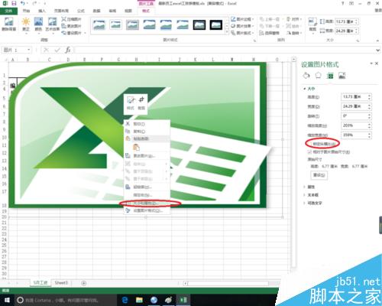
Task: Open Fill & Line tab in format pane
Action: click(306, 76)
